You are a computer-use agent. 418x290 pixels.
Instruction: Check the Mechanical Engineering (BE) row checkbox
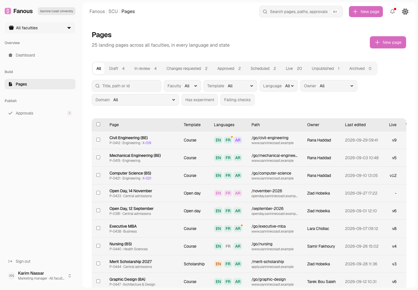coord(98,157)
